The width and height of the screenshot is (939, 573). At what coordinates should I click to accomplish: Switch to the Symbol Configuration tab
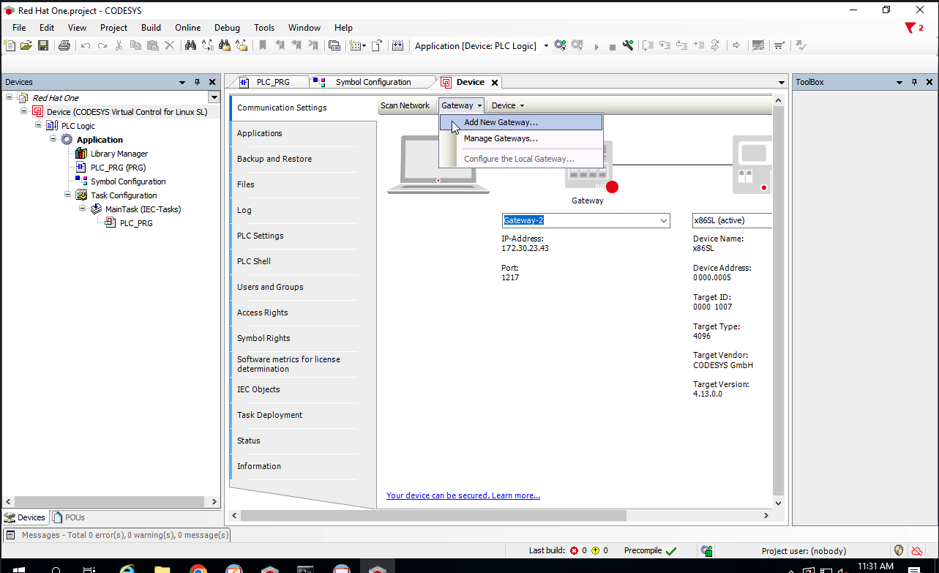click(x=373, y=82)
